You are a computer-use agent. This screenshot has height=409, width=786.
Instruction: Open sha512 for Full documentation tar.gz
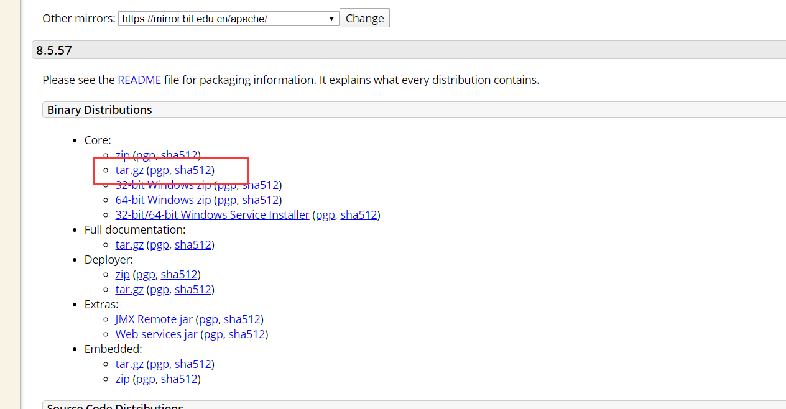193,245
